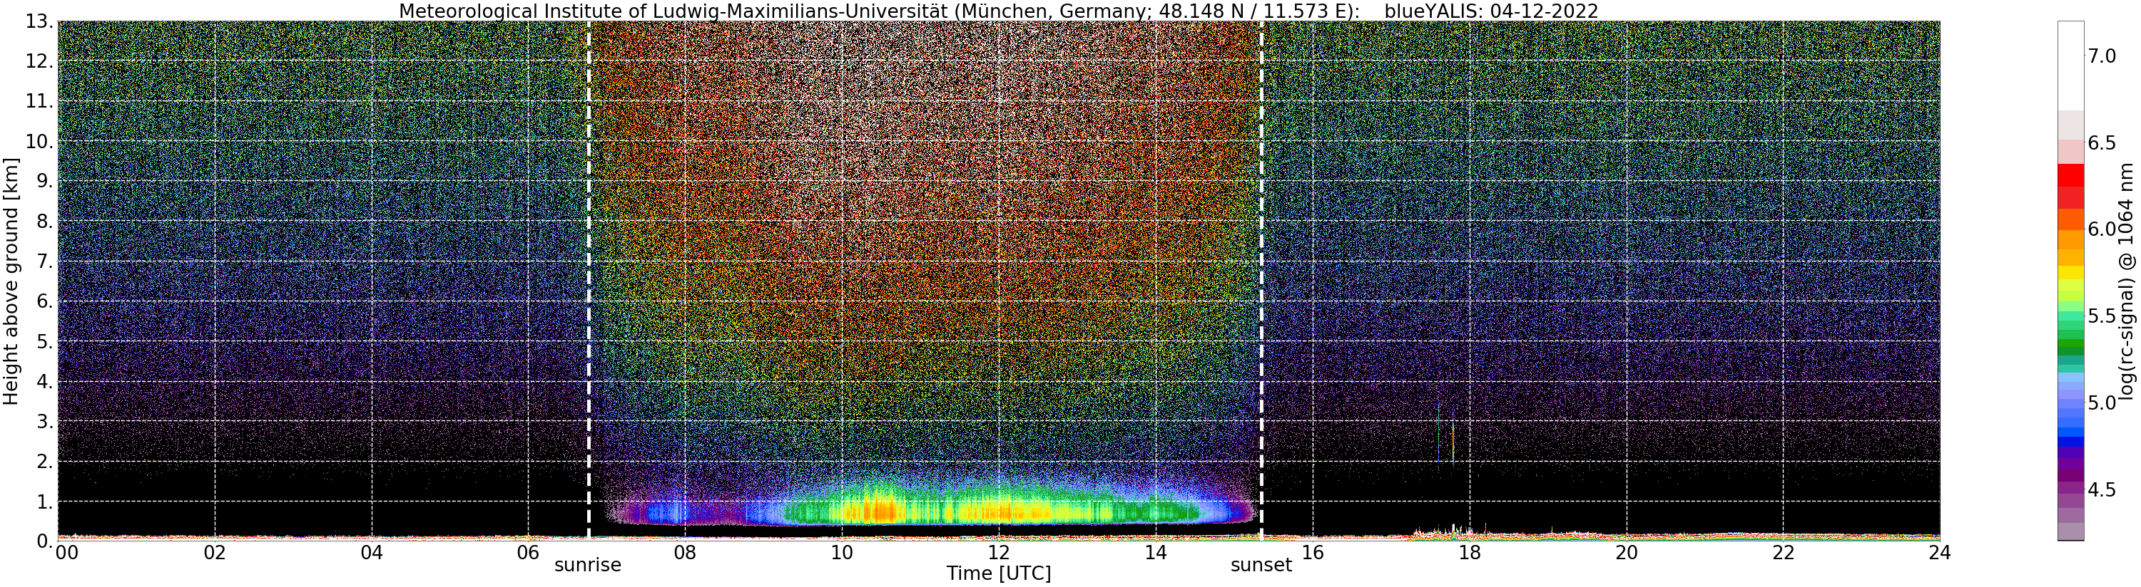The width and height of the screenshot is (2141, 587).
Task: Click the white top segment of the colorbar
Action: (2070, 66)
